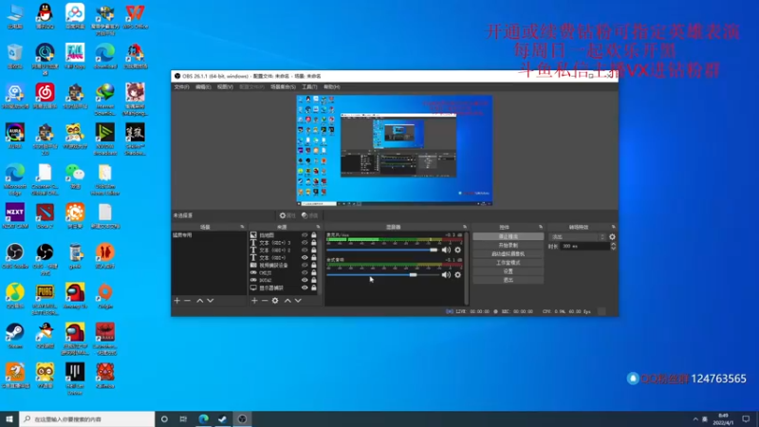Pop out the Audio Mixer dock panel

coord(465,227)
